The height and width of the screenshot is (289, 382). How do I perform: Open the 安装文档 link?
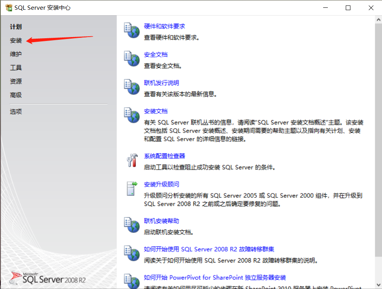(x=156, y=111)
